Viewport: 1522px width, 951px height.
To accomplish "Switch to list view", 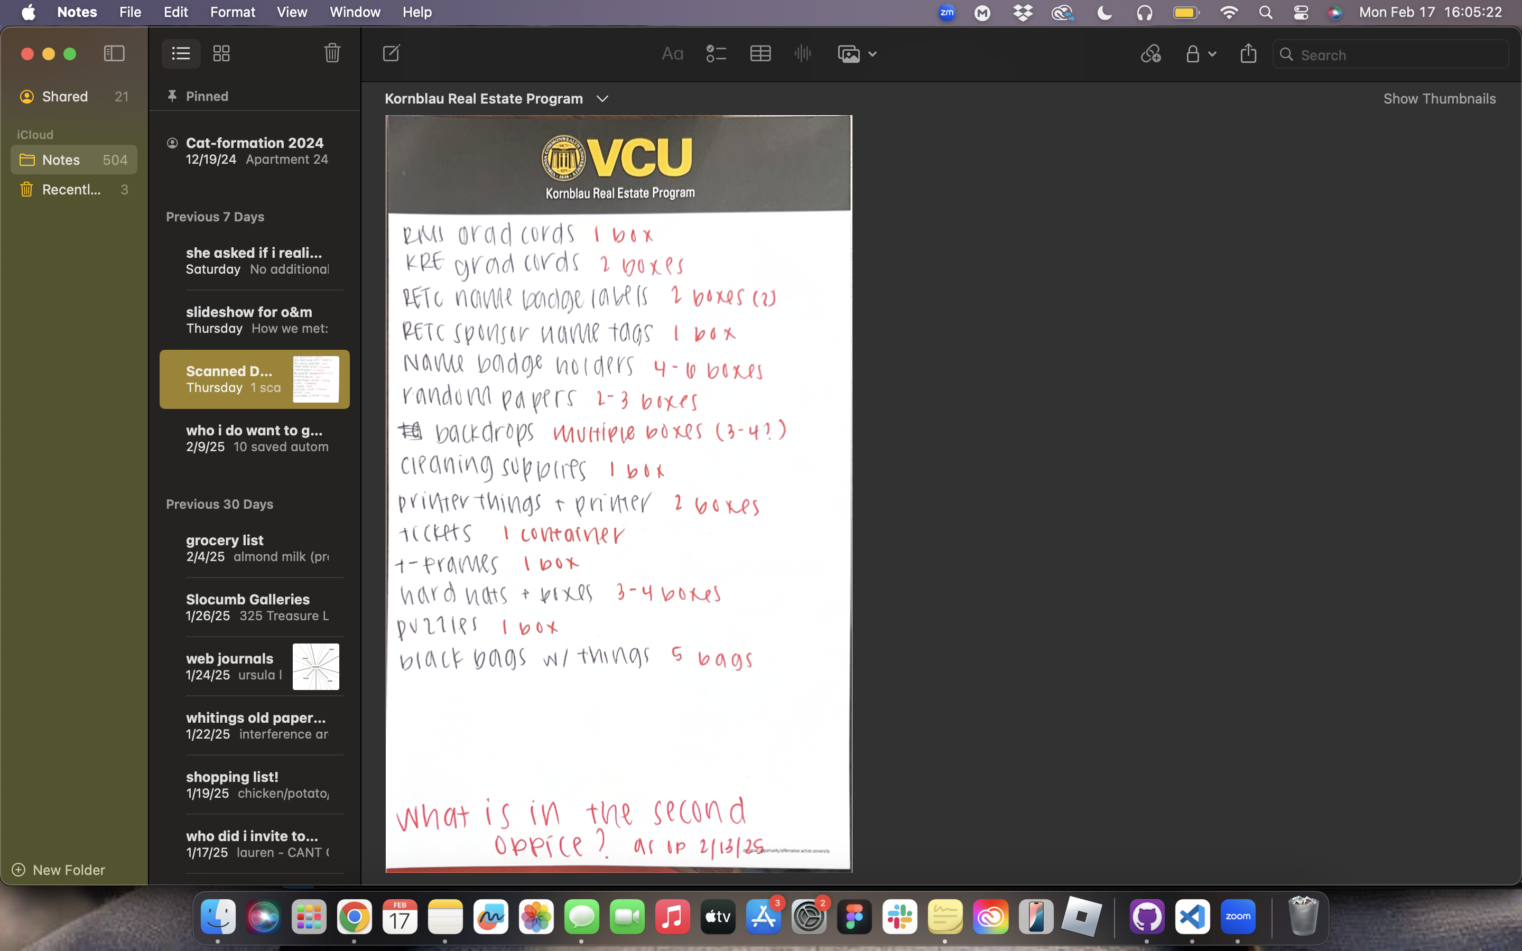I will (181, 53).
